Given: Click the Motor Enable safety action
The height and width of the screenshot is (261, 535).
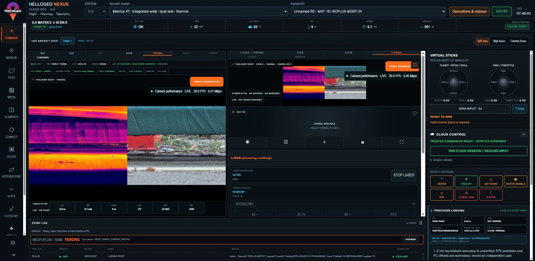Looking at the screenshot, I should point(515,182).
